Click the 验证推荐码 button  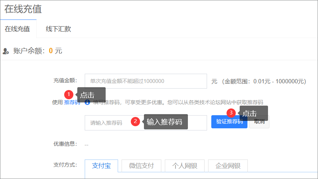[x=229, y=122]
